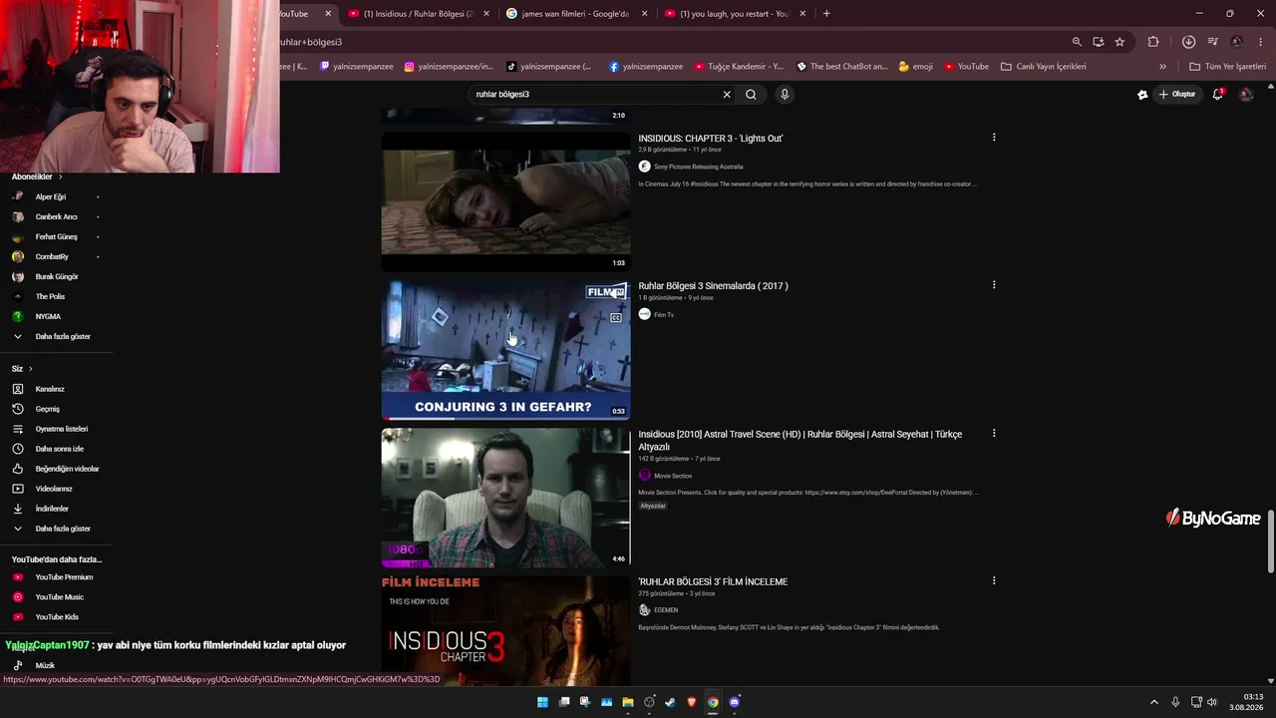Open the browser zoom magnifier icon

pyautogui.click(x=1077, y=42)
